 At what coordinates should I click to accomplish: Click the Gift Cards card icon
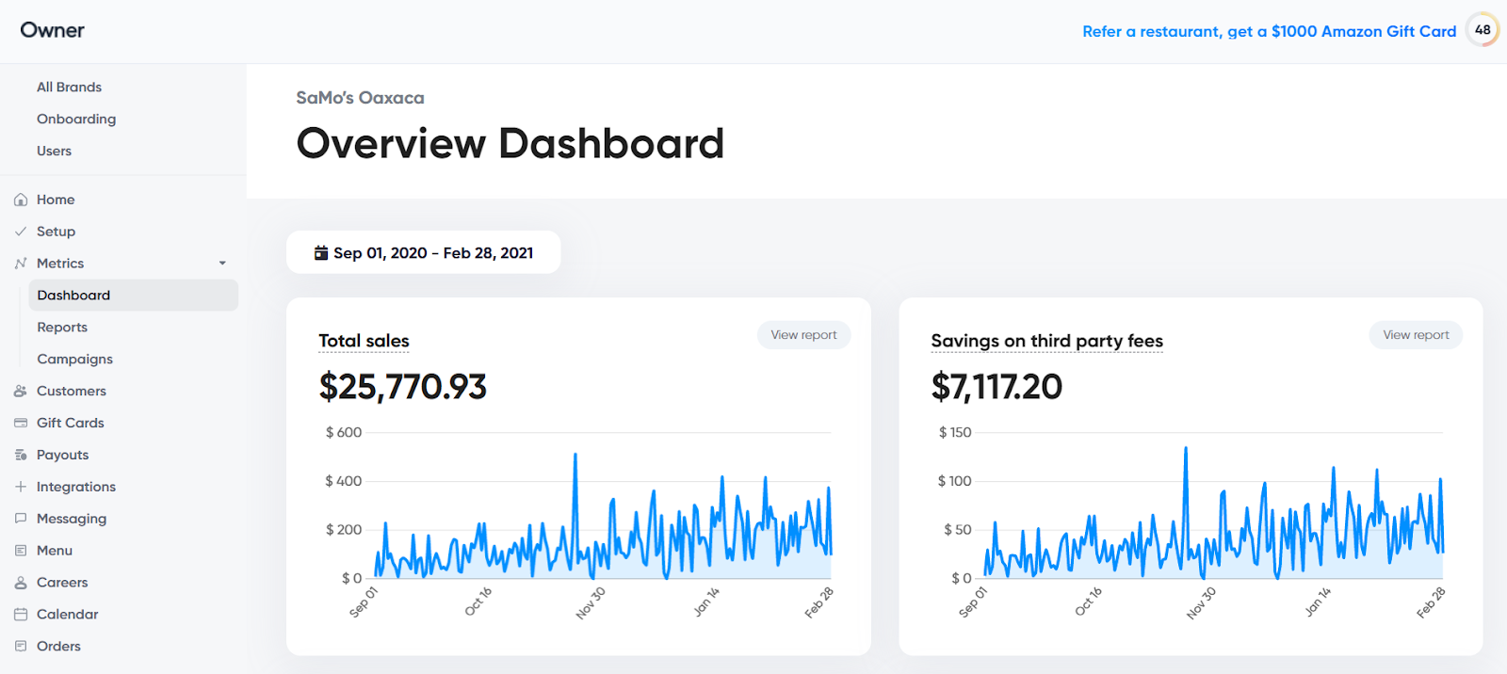coord(21,423)
